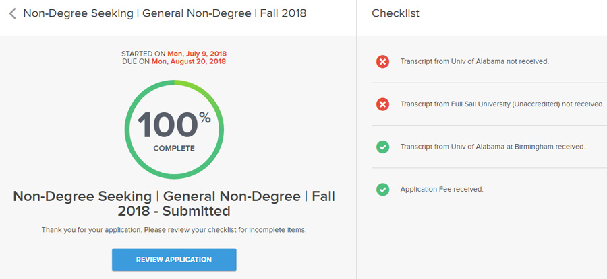Click the COMPLETE label inside the circle
The height and width of the screenshot is (279, 607).
173,149
